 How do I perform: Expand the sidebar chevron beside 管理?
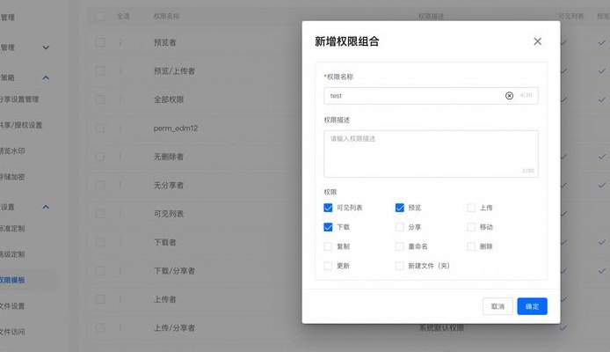tap(46, 48)
